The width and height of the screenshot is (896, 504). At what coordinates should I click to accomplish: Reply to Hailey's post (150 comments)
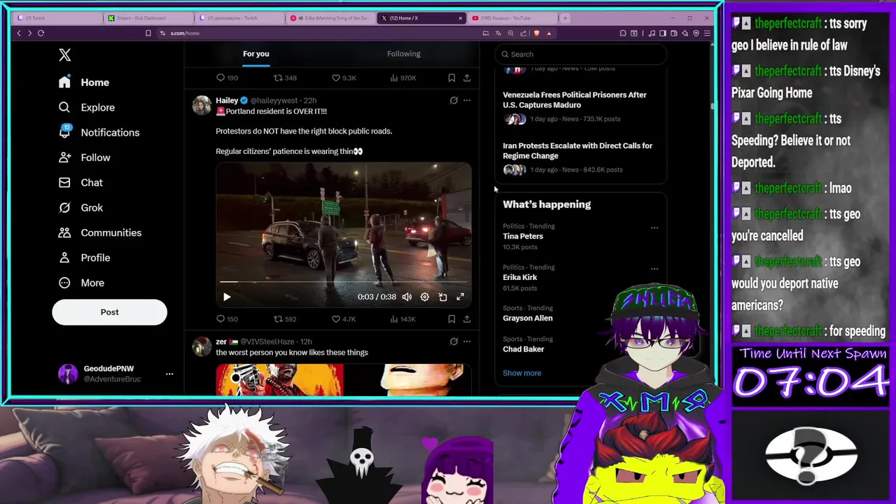[x=227, y=319]
